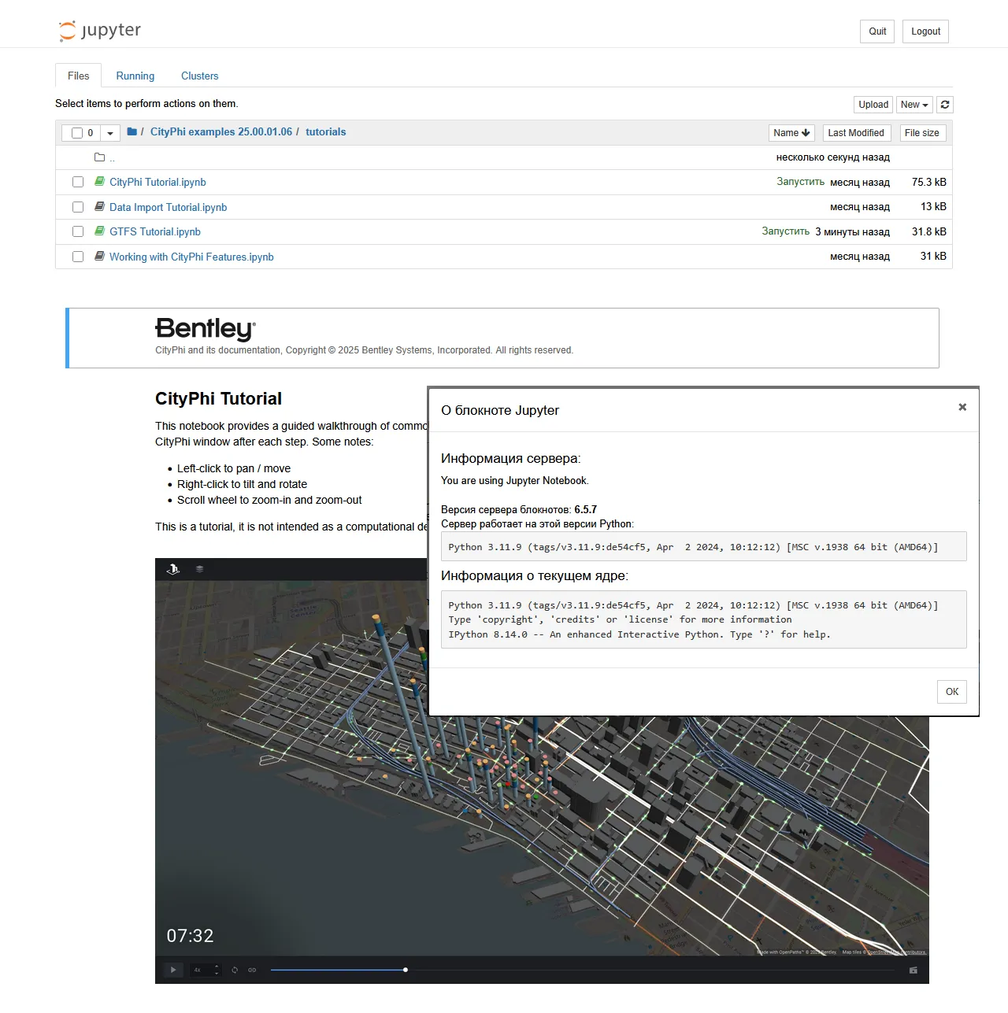This screenshot has height=1013, width=1008.
Task: Go to CityPhi examples 25.00.01.06 breadcrumb
Action: tap(221, 131)
